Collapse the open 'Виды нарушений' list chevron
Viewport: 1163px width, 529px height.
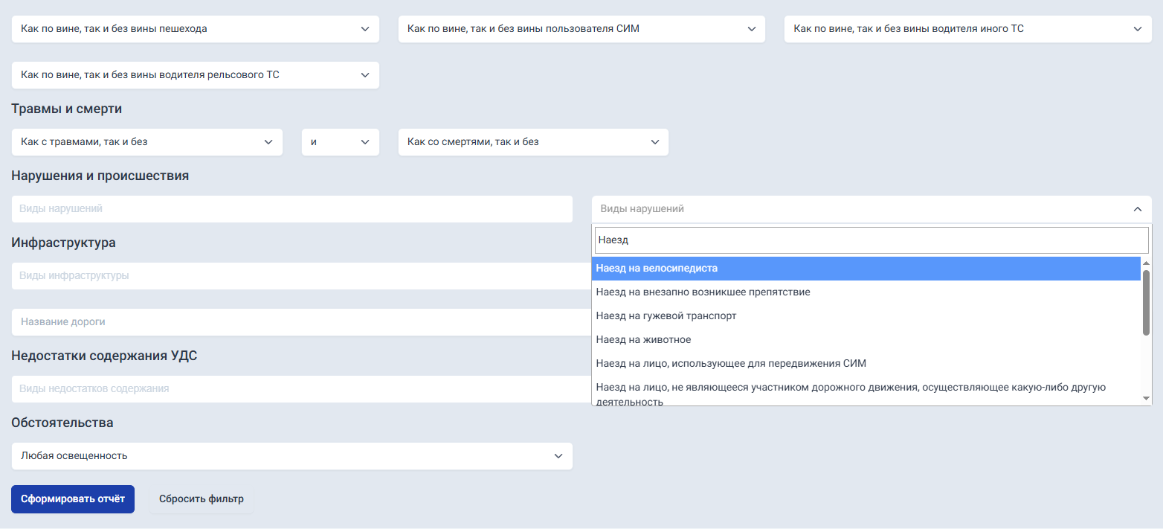point(1137,209)
